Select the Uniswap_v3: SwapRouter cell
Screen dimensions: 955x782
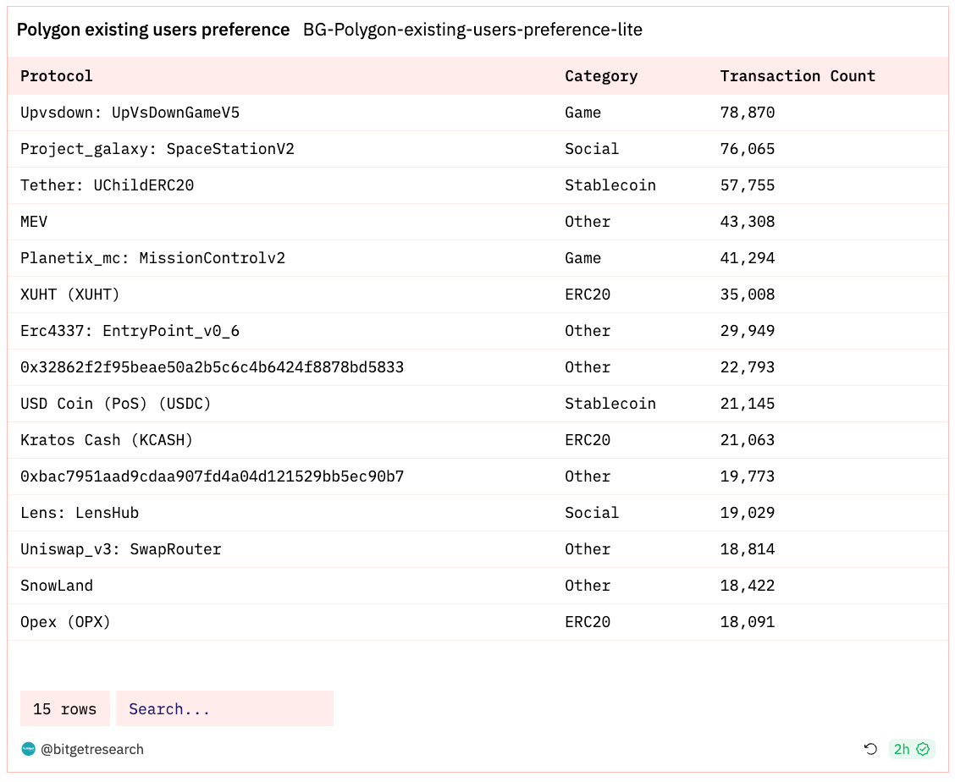[x=120, y=549]
